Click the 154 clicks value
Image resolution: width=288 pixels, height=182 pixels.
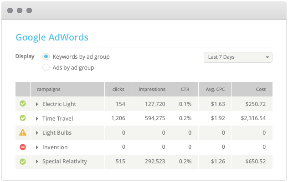click(x=120, y=104)
